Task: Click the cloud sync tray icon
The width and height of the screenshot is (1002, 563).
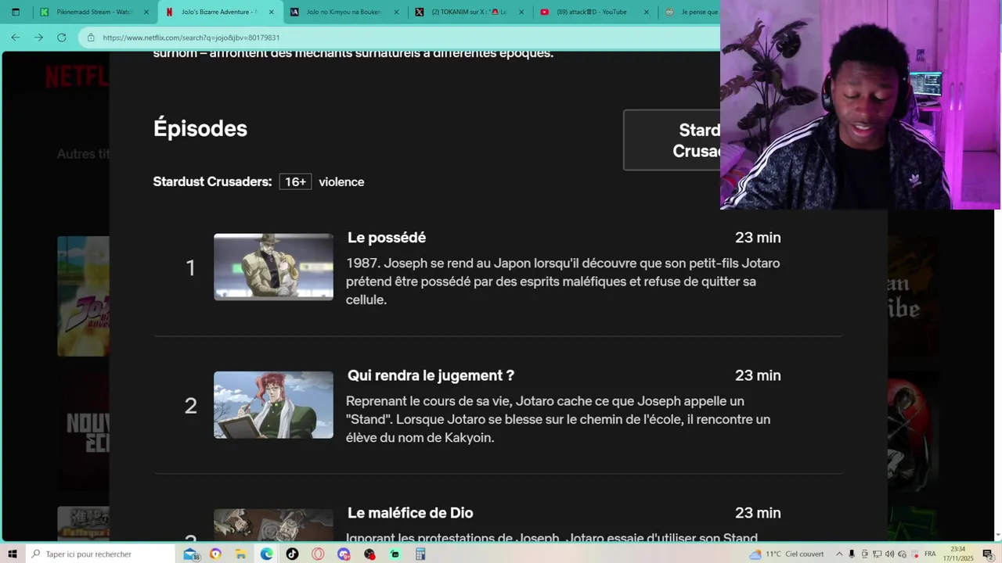Action: (902, 554)
